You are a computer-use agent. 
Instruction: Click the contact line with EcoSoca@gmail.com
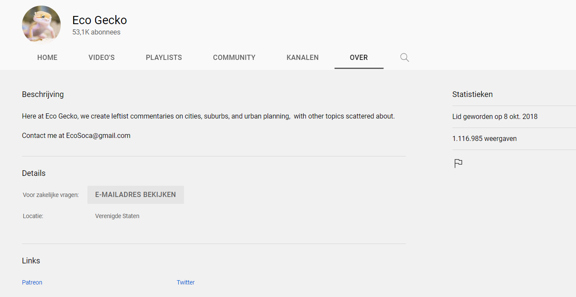[x=76, y=136]
